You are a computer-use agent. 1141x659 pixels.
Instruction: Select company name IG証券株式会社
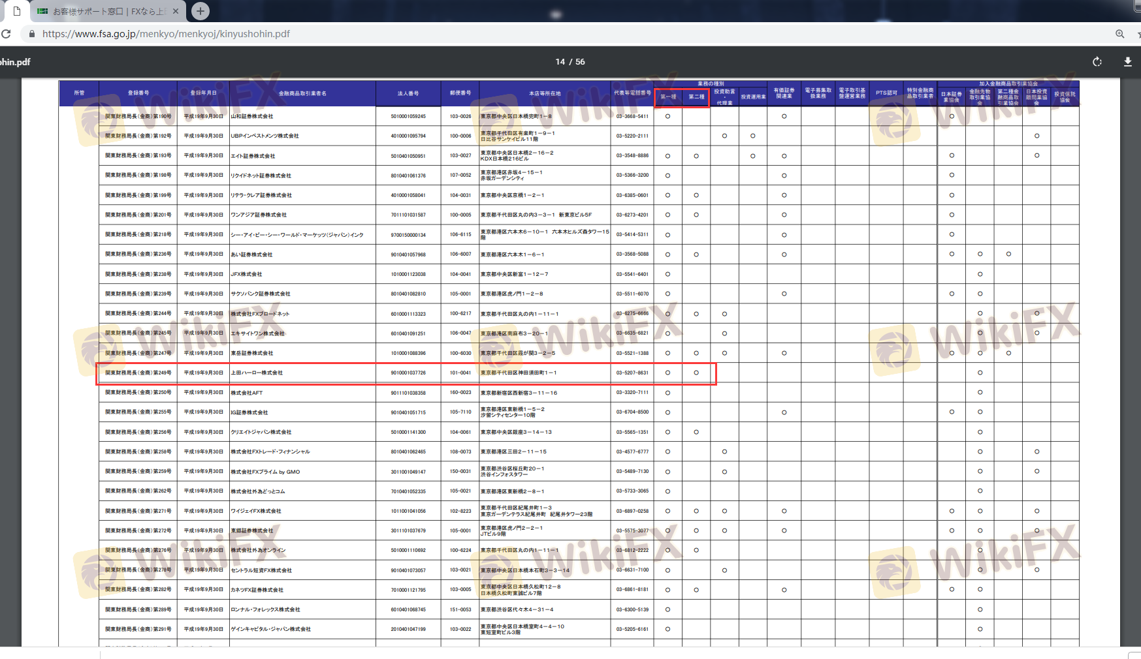[x=249, y=412]
